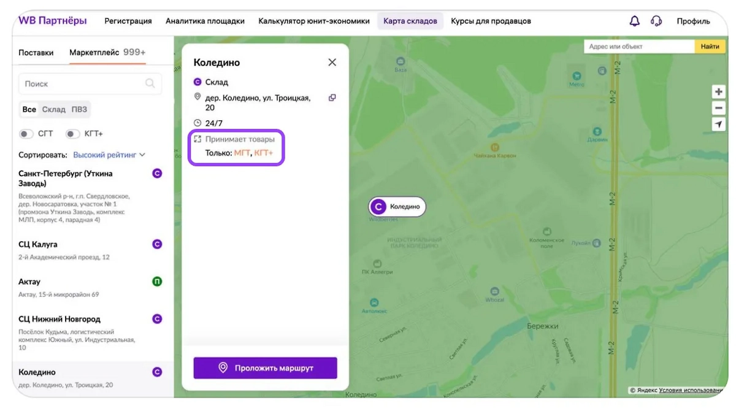Zoom in on the map
This screenshot has width=736, height=408.
[718, 92]
